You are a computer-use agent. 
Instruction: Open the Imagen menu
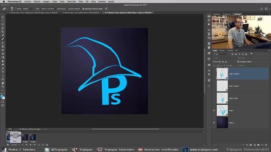(46, 2)
